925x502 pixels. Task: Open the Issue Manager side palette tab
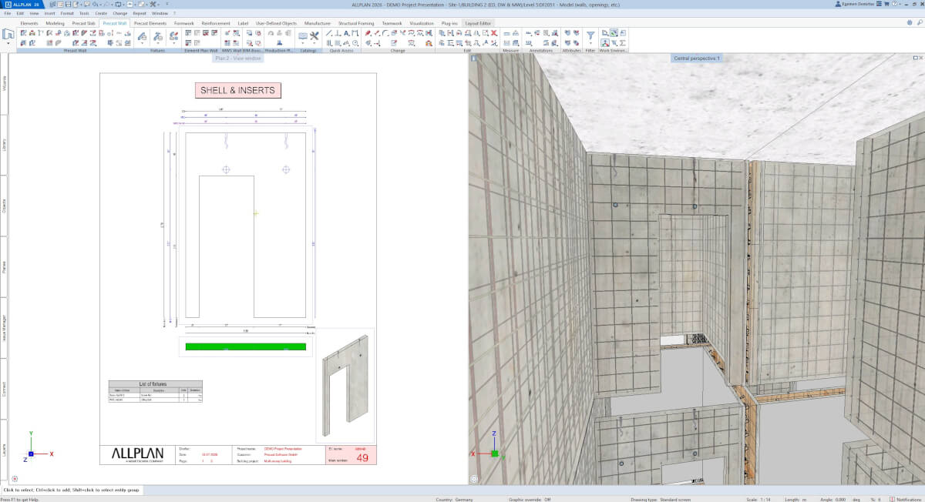point(4,327)
